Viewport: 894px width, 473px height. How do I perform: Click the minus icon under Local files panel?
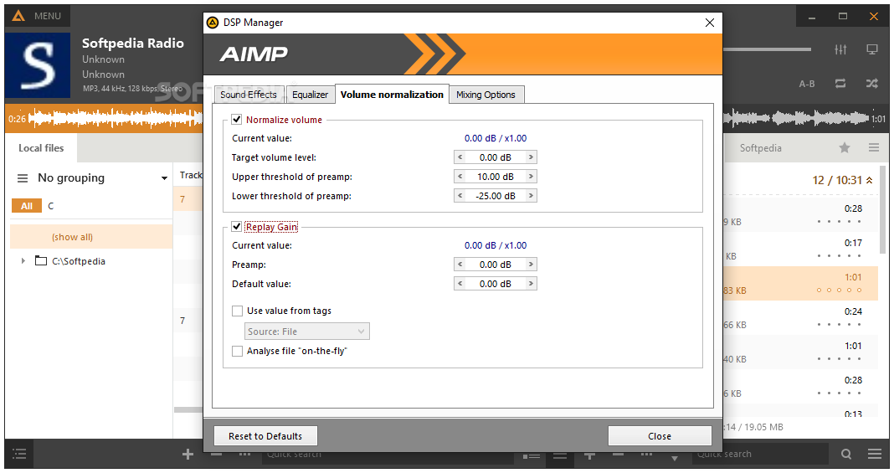click(x=216, y=455)
